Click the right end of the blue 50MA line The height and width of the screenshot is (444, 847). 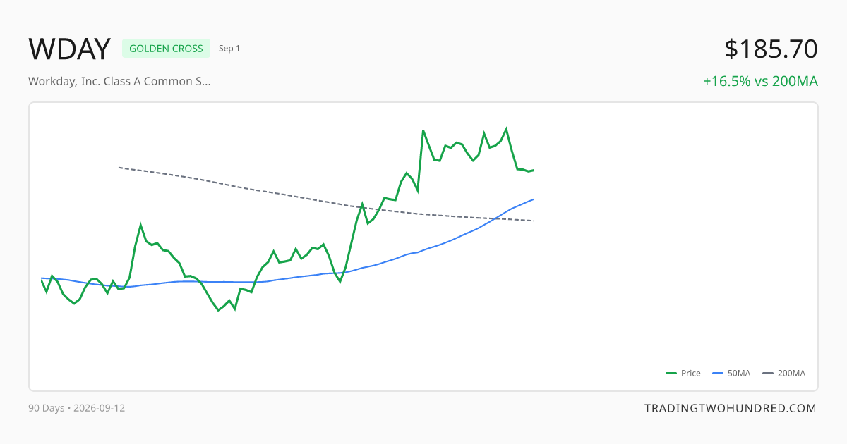[534, 199]
